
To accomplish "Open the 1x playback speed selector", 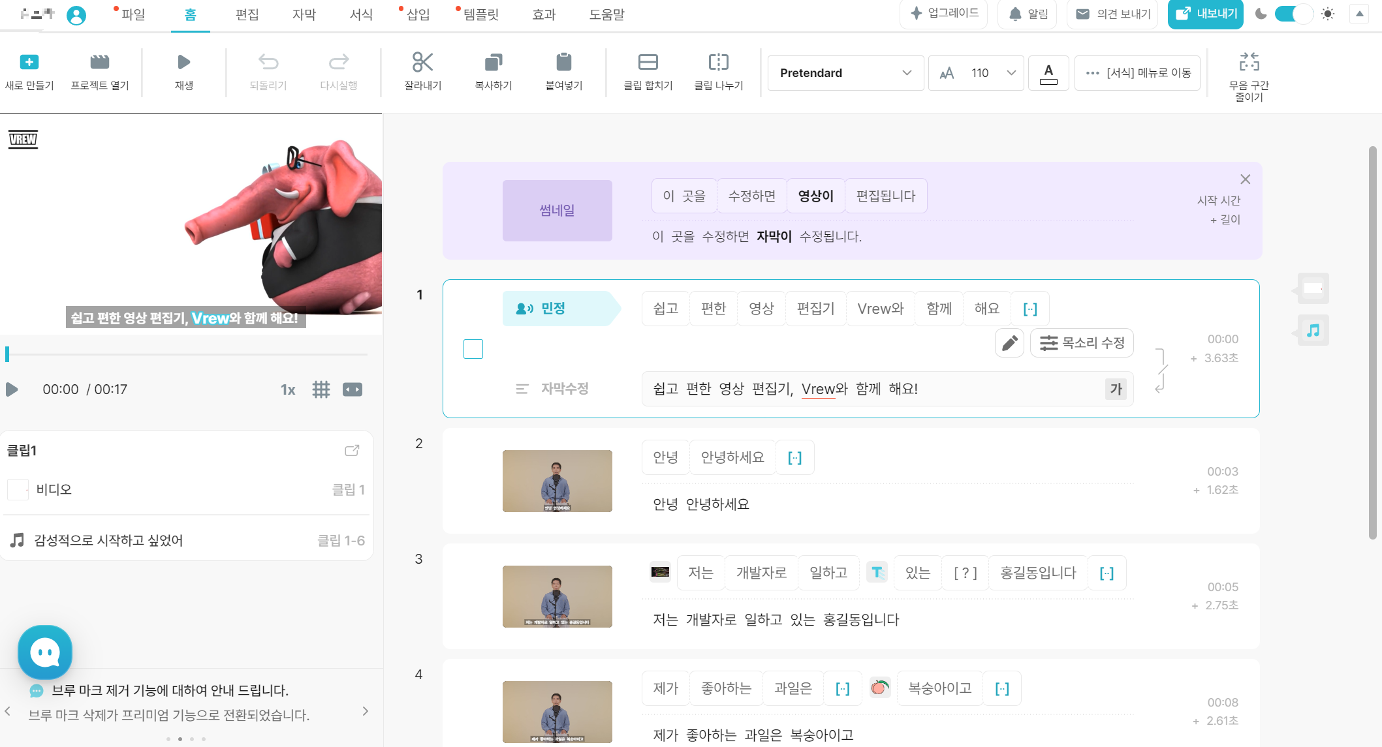I will coord(287,389).
